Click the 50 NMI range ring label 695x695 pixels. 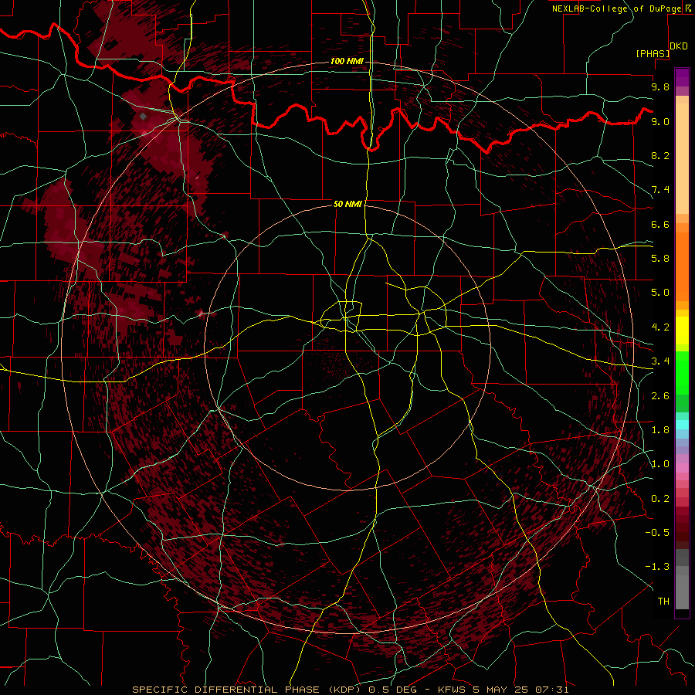[x=347, y=204]
